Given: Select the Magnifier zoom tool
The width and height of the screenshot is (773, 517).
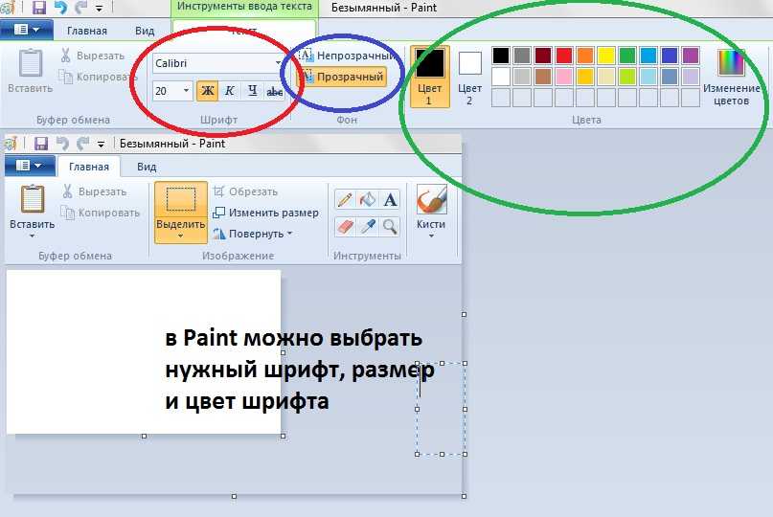Looking at the screenshot, I should [390, 227].
